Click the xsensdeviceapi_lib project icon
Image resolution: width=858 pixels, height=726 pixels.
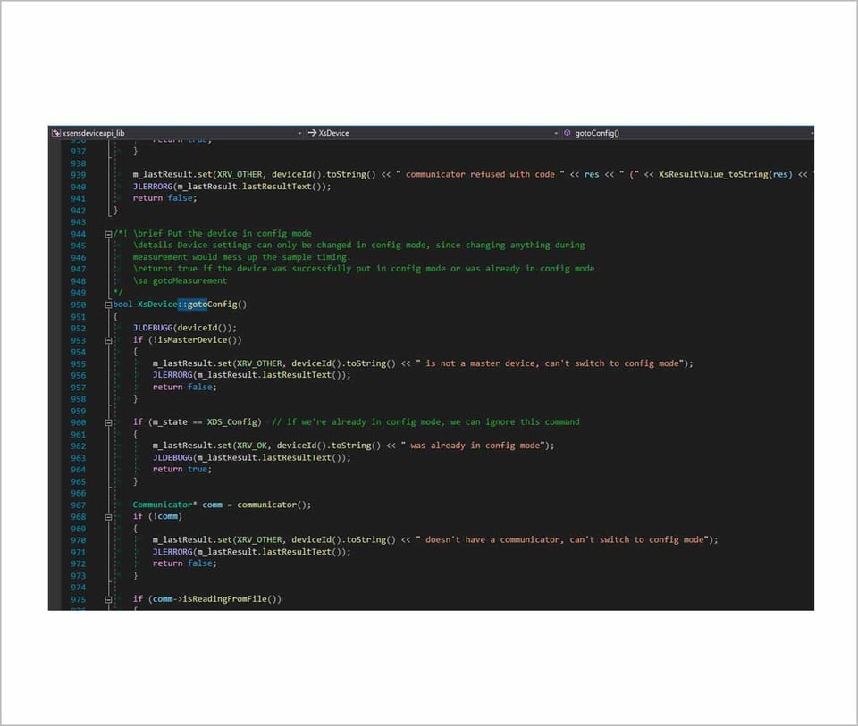point(55,132)
